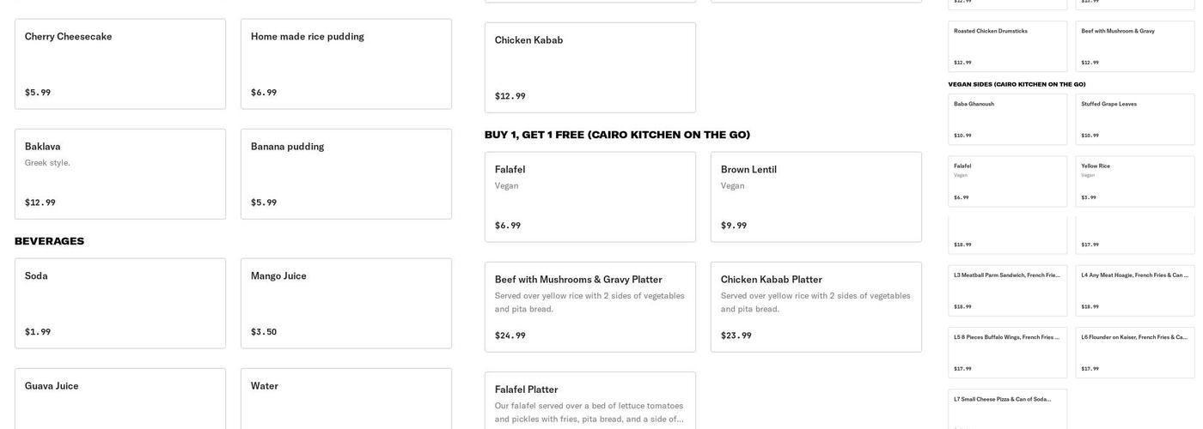The height and width of the screenshot is (429, 1203).
Task: Open the Guava Juice item
Action: 120,399
